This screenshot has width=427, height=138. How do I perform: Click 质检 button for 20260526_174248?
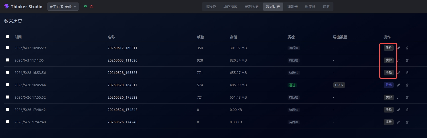(389, 122)
